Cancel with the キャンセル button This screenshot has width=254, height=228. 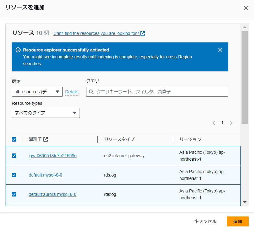click(205, 221)
